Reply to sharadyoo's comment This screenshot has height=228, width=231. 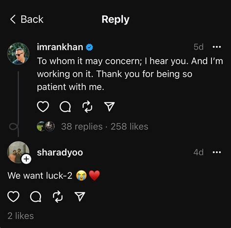click(36, 197)
